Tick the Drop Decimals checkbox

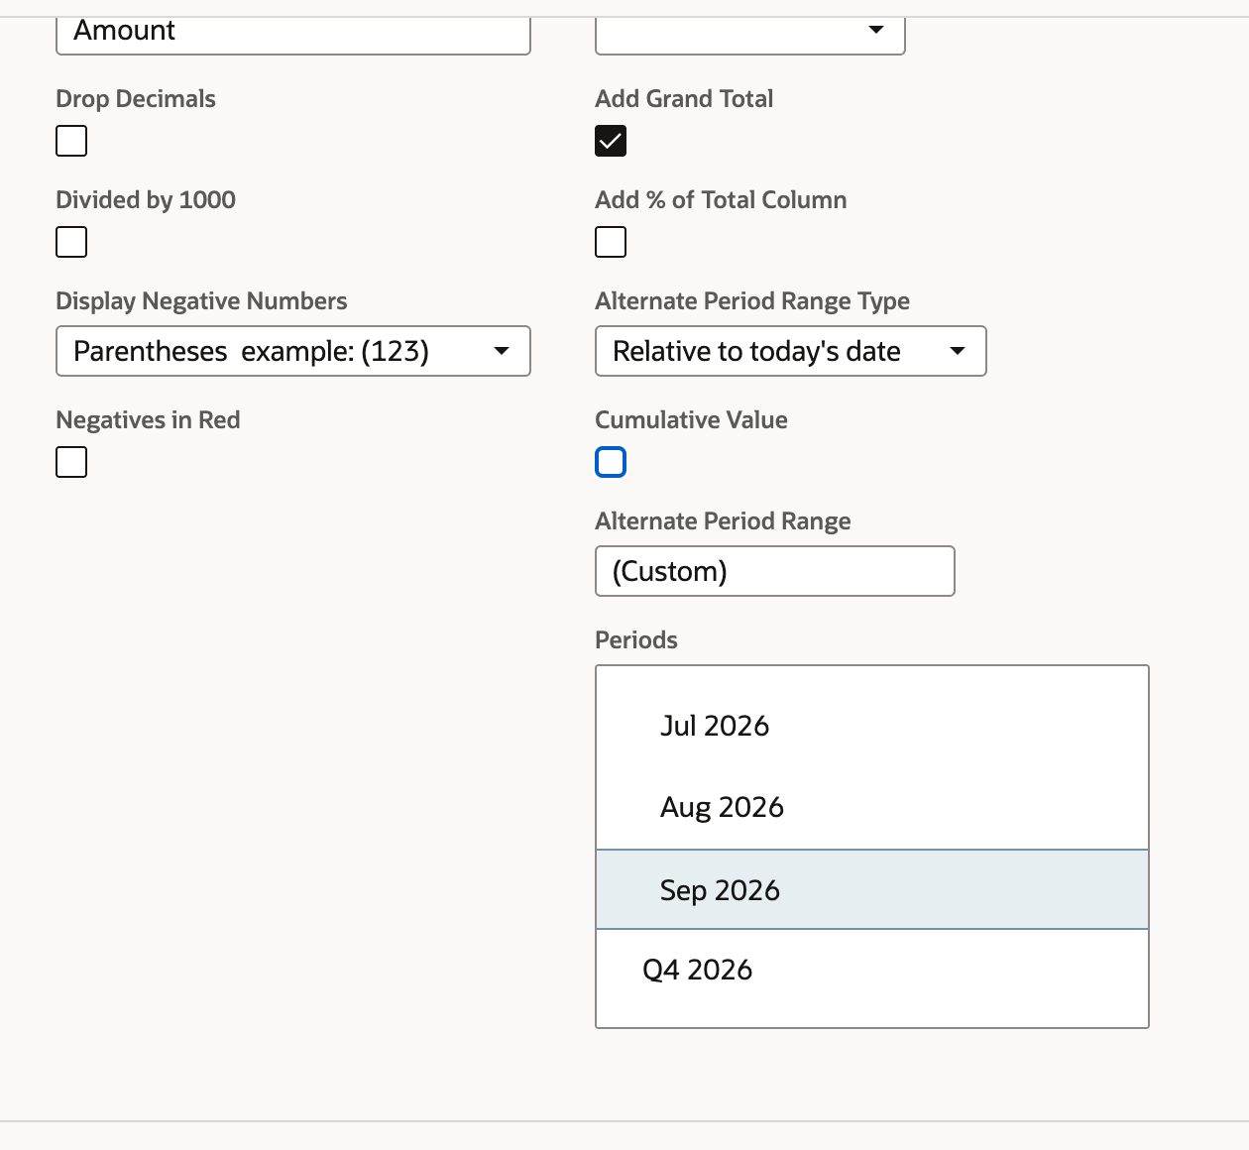71,141
